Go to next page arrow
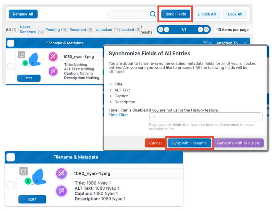 click(x=200, y=30)
